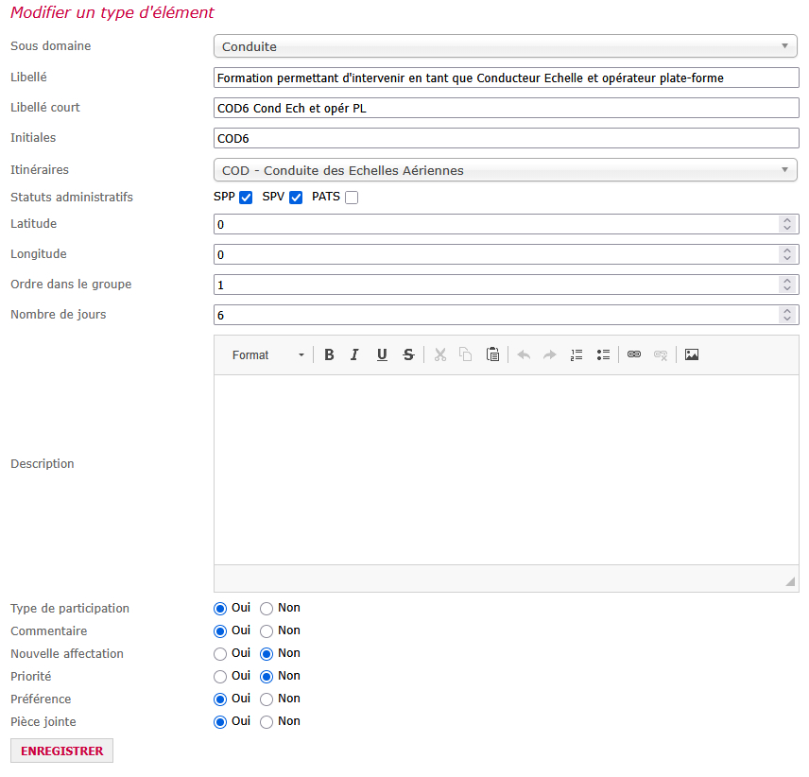809x777 pixels.
Task: Click the Latitude spinner arrows
Action: (x=787, y=224)
